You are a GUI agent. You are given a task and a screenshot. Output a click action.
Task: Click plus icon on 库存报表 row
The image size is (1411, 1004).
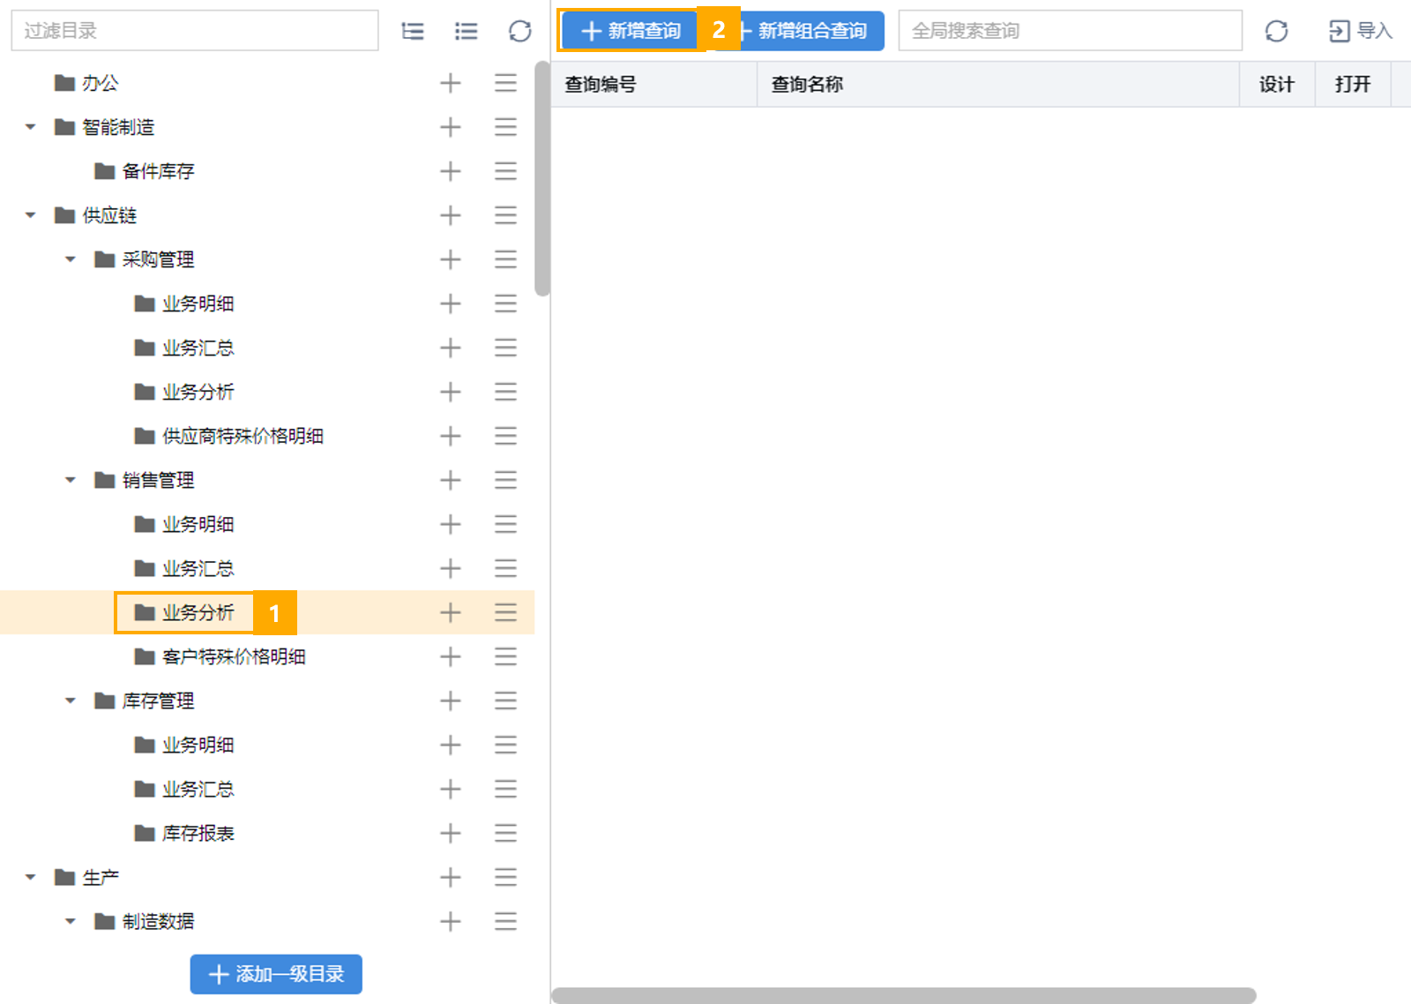tap(451, 833)
